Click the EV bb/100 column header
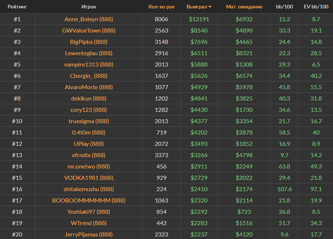Viewport: 333px width, 239px height. point(315,7)
